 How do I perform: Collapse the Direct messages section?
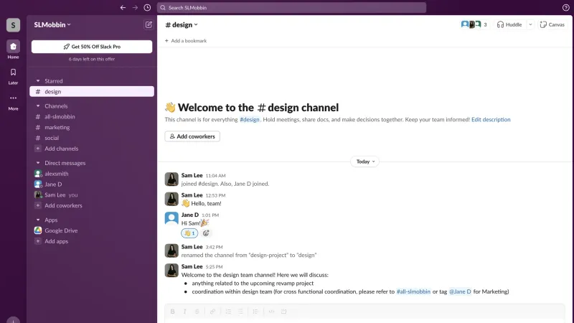38,163
